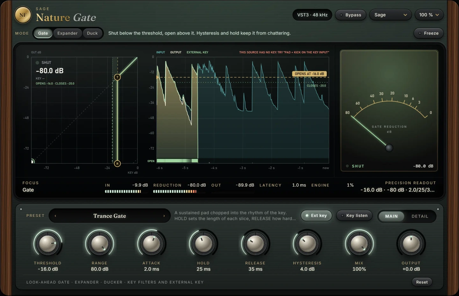The height and width of the screenshot is (296, 459).
Task: Go to the previous preset with left arrow
Action: [x=55, y=216]
